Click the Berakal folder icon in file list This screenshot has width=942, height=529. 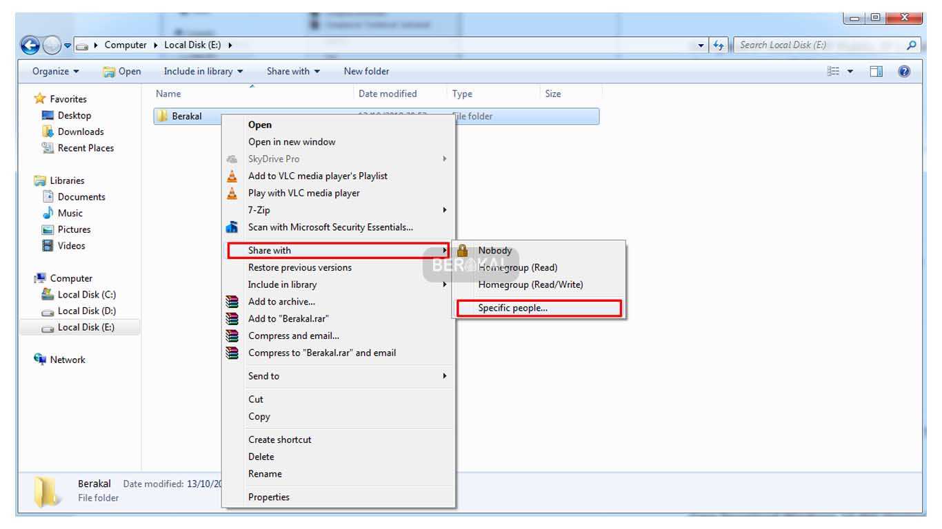(163, 116)
